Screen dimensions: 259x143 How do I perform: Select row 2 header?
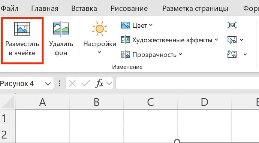click(7, 135)
